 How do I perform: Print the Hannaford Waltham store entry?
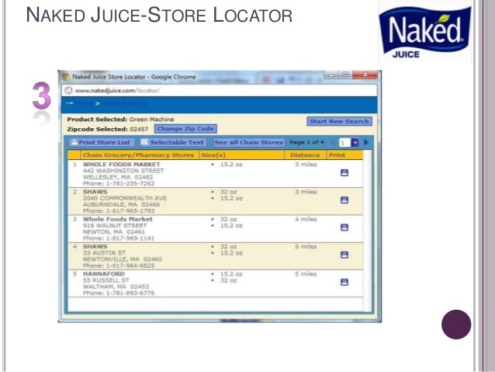coord(344,282)
